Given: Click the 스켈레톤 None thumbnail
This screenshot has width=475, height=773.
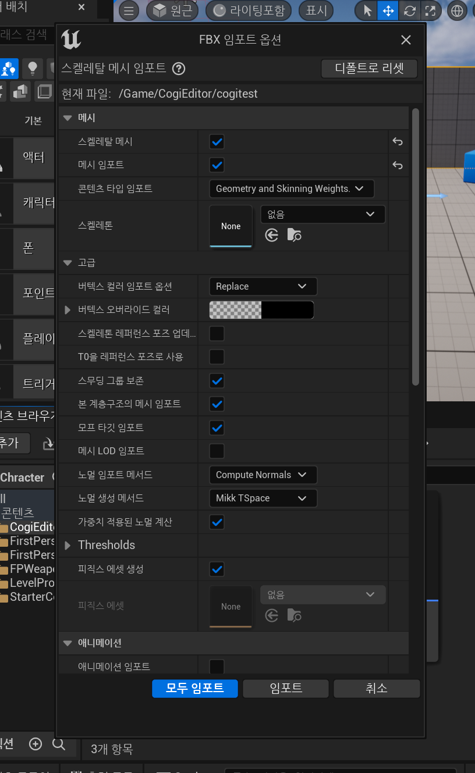Looking at the screenshot, I should 231,226.
